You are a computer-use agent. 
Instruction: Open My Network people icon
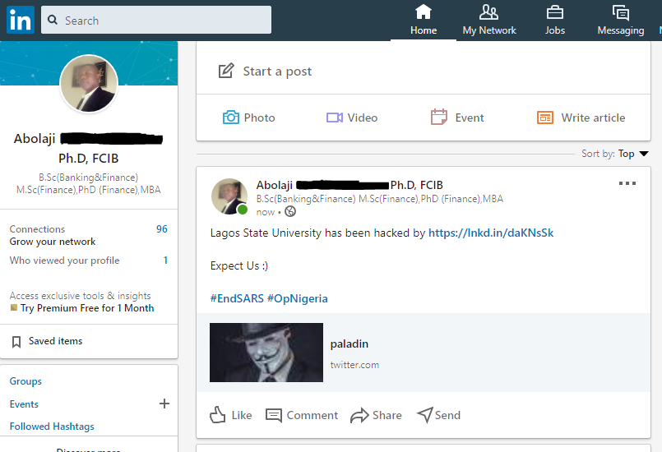click(x=489, y=12)
